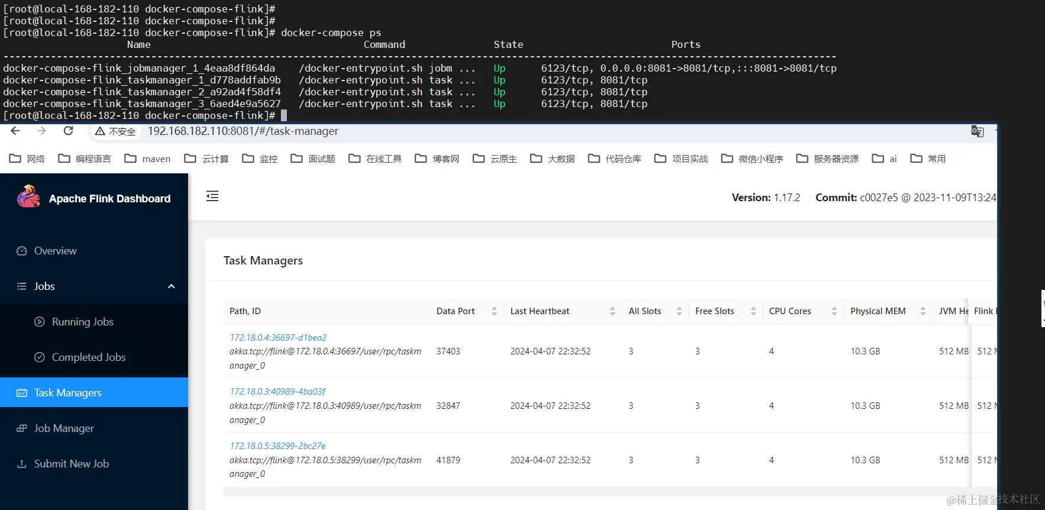
Task: Click the Running Jobs play-circle icon
Action: tap(40, 322)
